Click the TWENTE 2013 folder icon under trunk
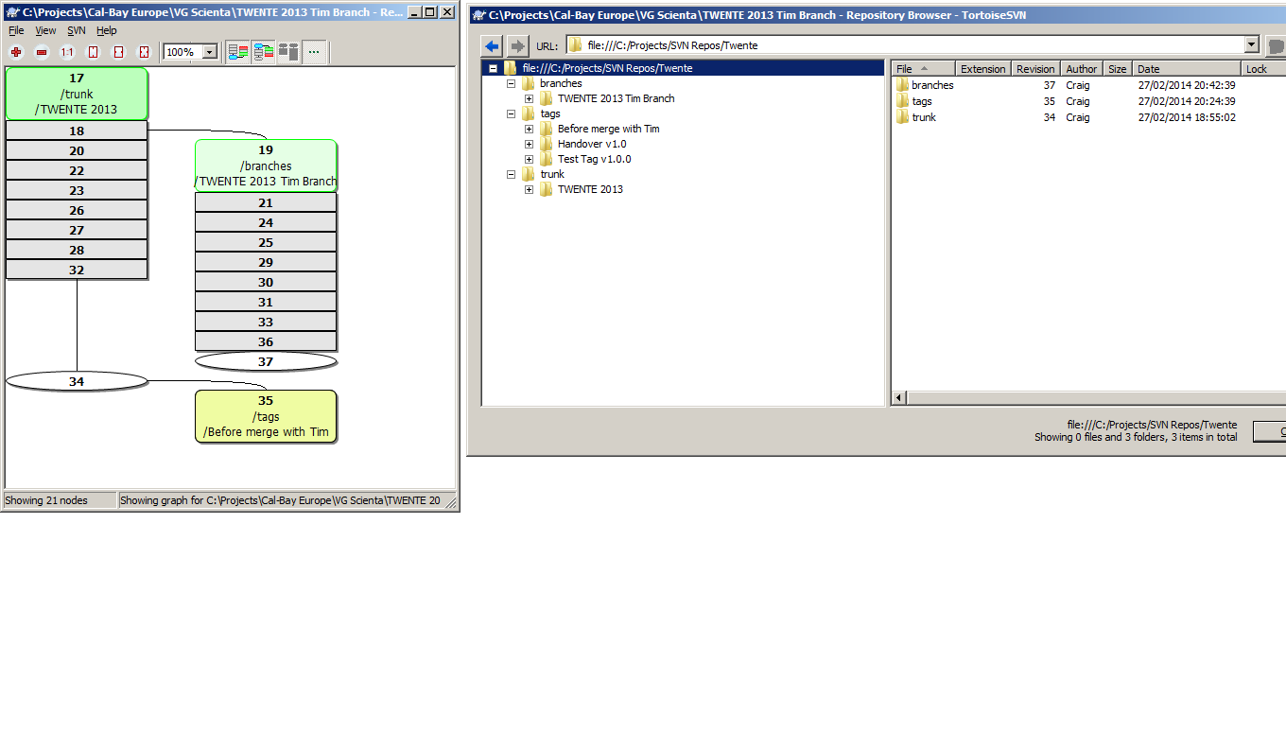 [547, 189]
